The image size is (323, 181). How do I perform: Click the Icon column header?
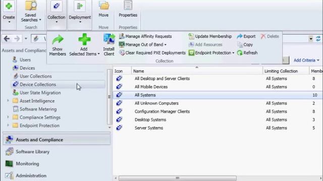(x=122, y=71)
